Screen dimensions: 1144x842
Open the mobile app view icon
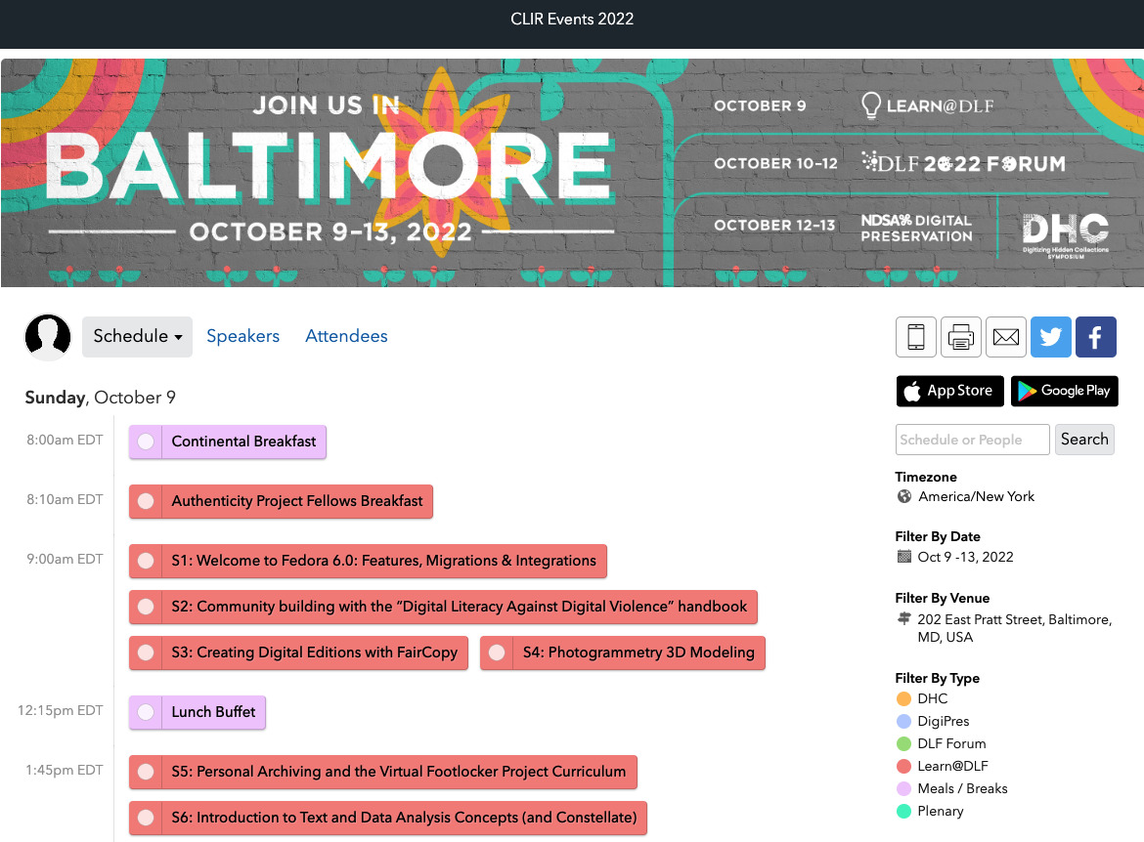916,336
